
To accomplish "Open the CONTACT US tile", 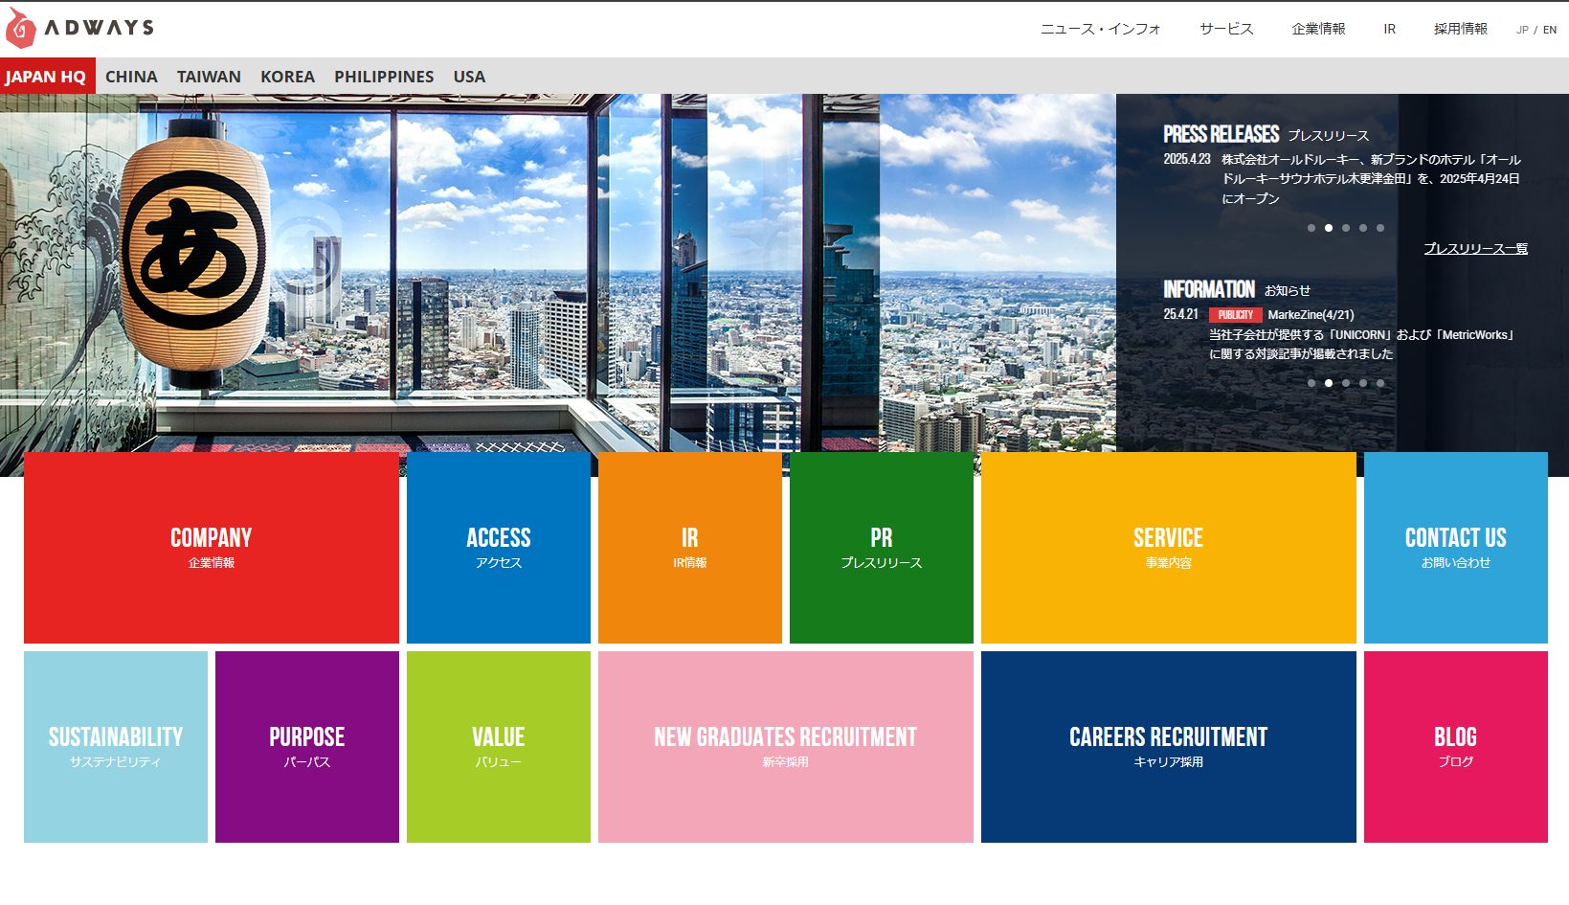I will click(1456, 548).
